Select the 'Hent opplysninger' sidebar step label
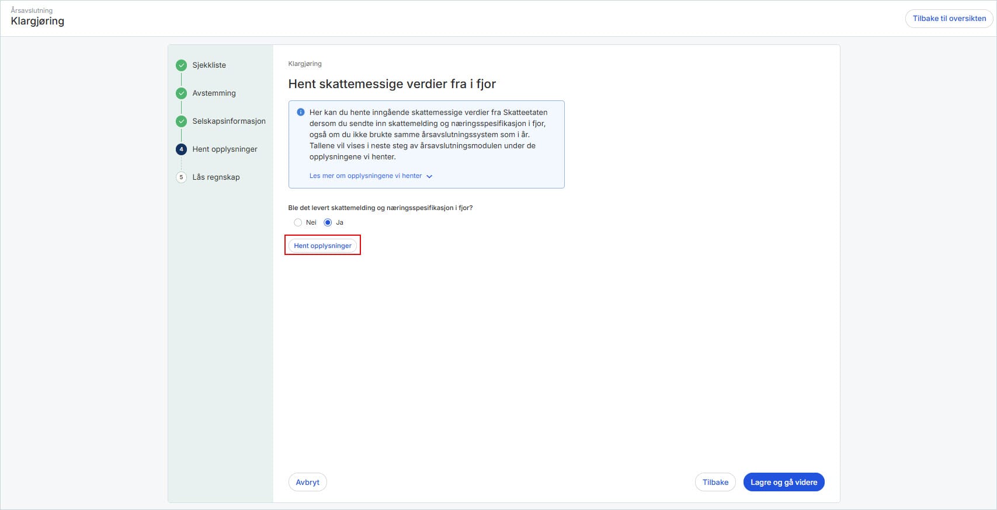The width and height of the screenshot is (997, 510). pos(225,149)
